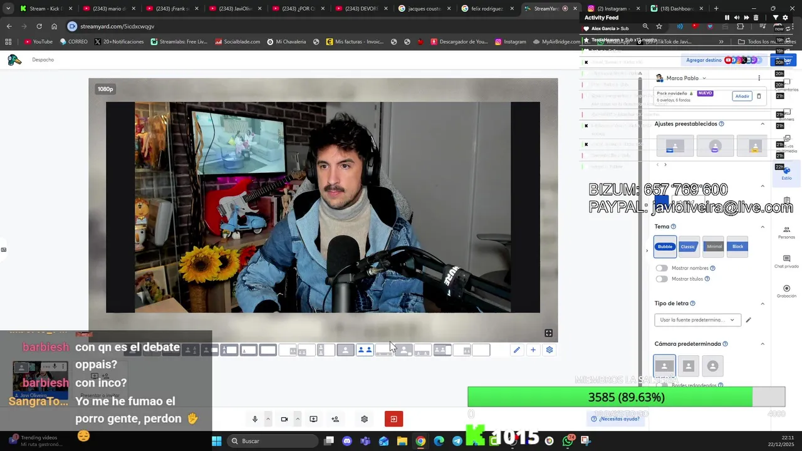Screen dimensions: 802x451
Task: Click the share screen icon
Action: click(x=313, y=419)
